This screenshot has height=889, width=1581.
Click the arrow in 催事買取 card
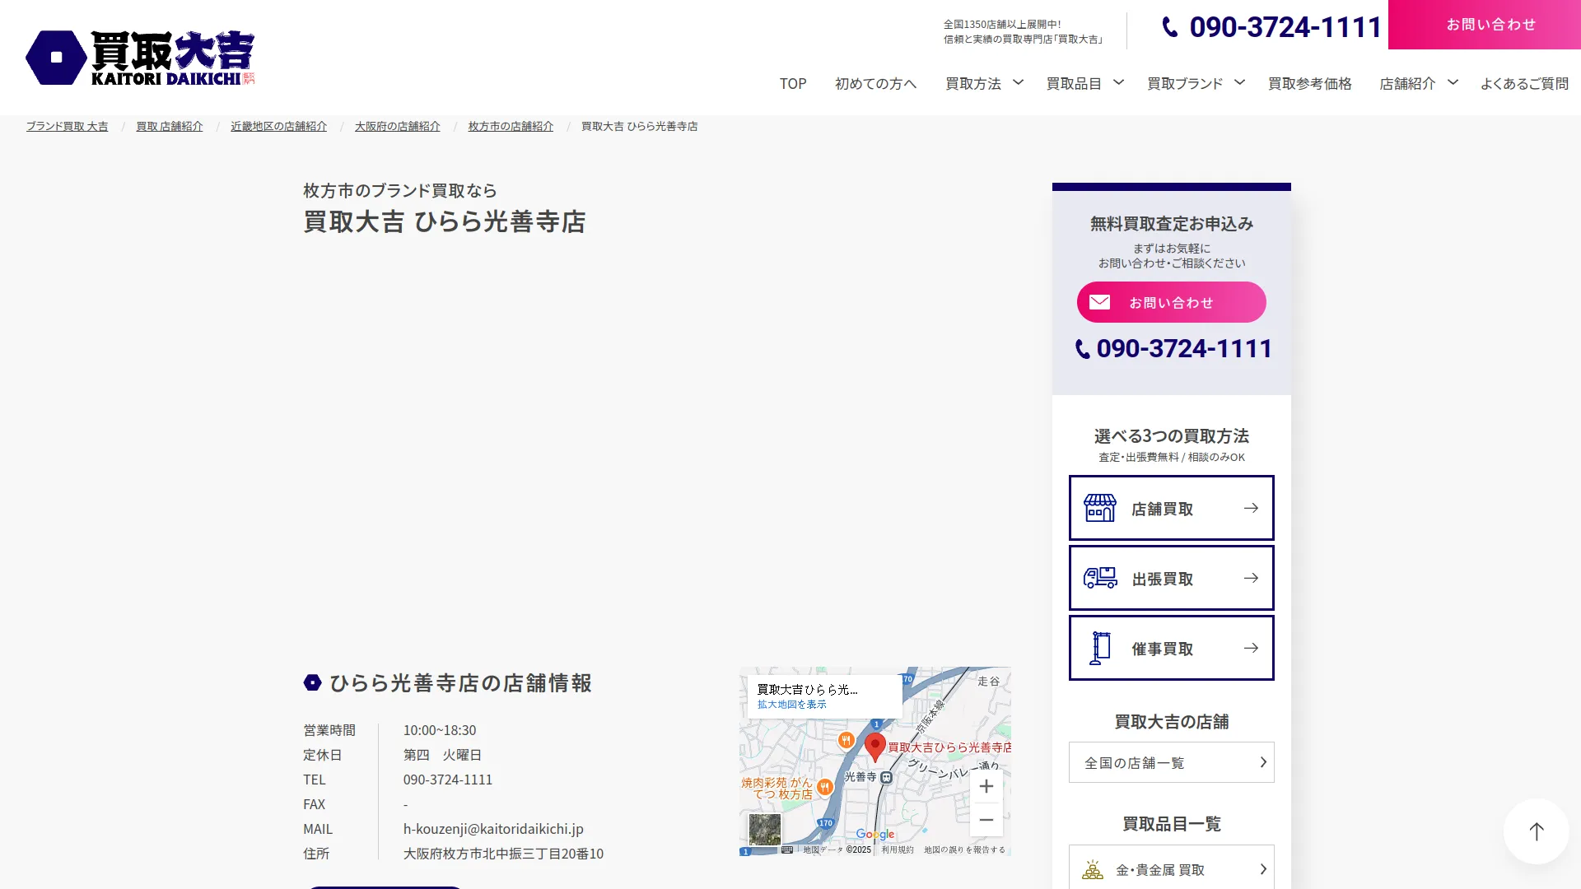(x=1251, y=648)
